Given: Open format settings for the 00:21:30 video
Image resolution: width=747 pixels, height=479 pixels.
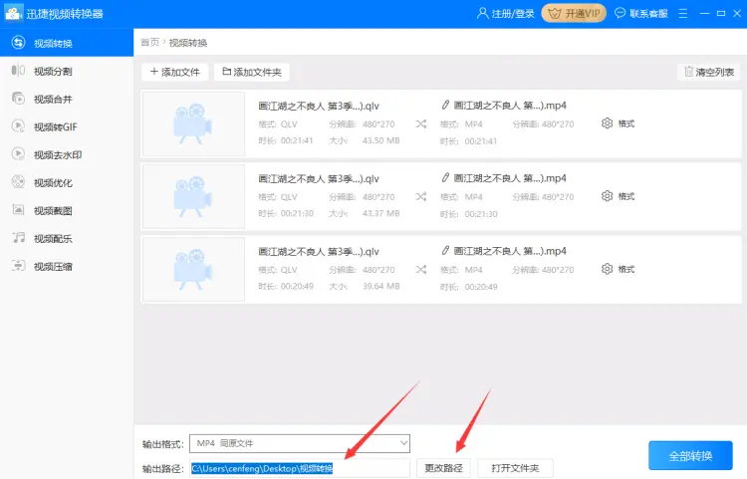Looking at the screenshot, I should (x=618, y=196).
